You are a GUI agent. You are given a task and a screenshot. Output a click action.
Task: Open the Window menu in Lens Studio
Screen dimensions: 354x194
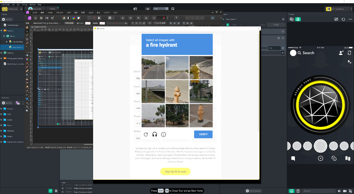pos(33,5)
